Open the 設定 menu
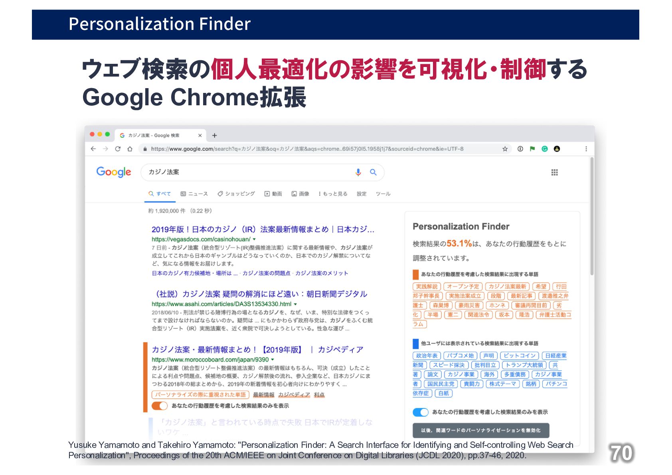 pyautogui.click(x=362, y=194)
